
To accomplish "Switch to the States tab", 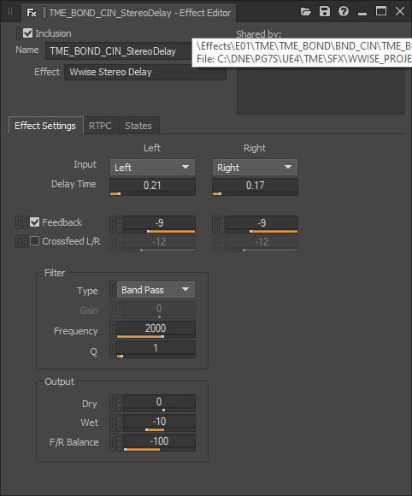I will click(x=138, y=126).
